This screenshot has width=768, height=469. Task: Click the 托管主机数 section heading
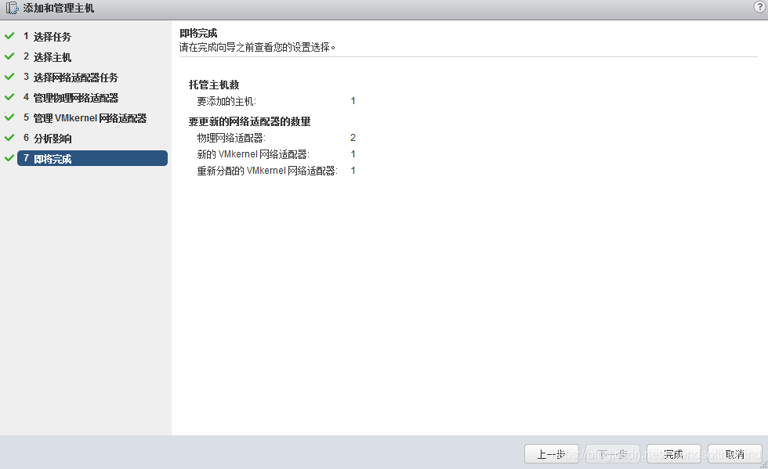[x=214, y=85]
